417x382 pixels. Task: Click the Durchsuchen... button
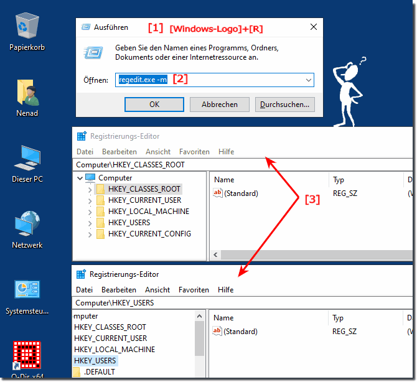pos(285,104)
